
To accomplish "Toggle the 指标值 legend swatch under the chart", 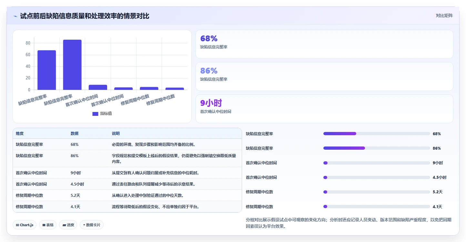I will click(x=95, y=114).
